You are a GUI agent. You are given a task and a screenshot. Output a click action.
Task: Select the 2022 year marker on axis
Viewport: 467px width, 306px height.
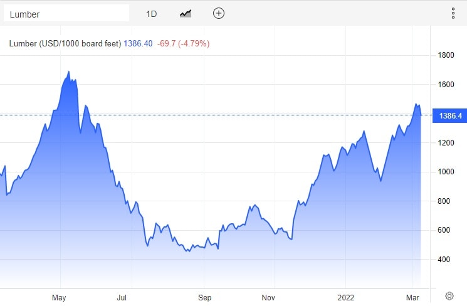coord(346,296)
